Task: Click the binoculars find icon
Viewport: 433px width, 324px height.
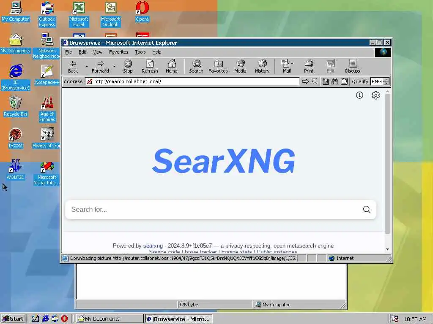Action: (x=335, y=81)
